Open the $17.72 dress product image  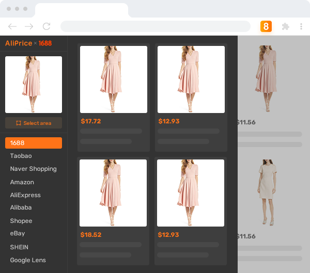coord(114,79)
